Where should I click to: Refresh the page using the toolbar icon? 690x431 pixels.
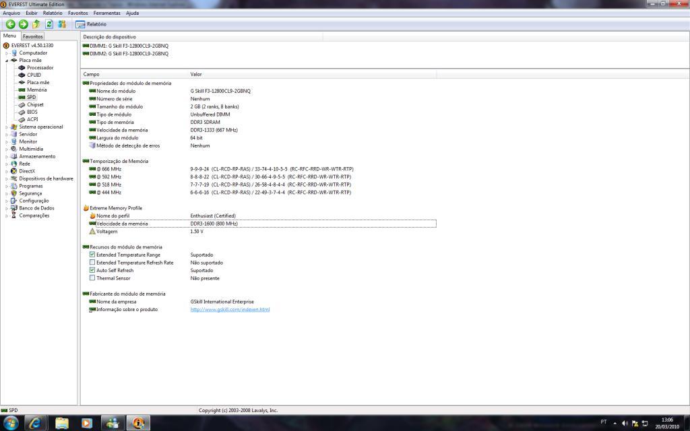(x=49, y=24)
